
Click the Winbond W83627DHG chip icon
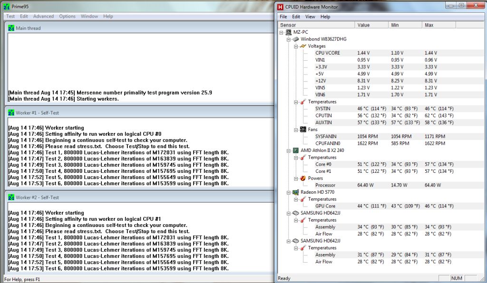coord(296,39)
